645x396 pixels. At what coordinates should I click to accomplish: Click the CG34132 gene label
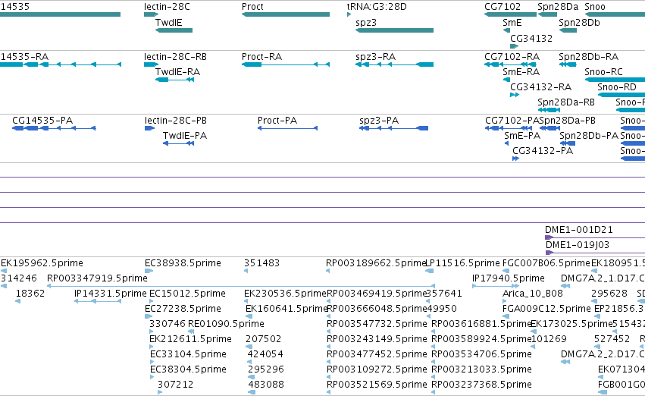[531, 38]
